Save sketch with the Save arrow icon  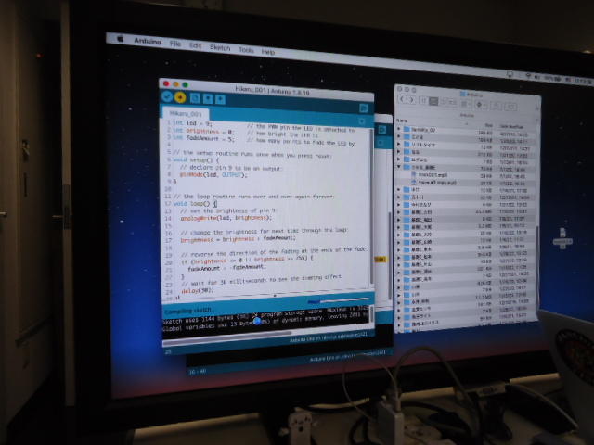point(220,99)
